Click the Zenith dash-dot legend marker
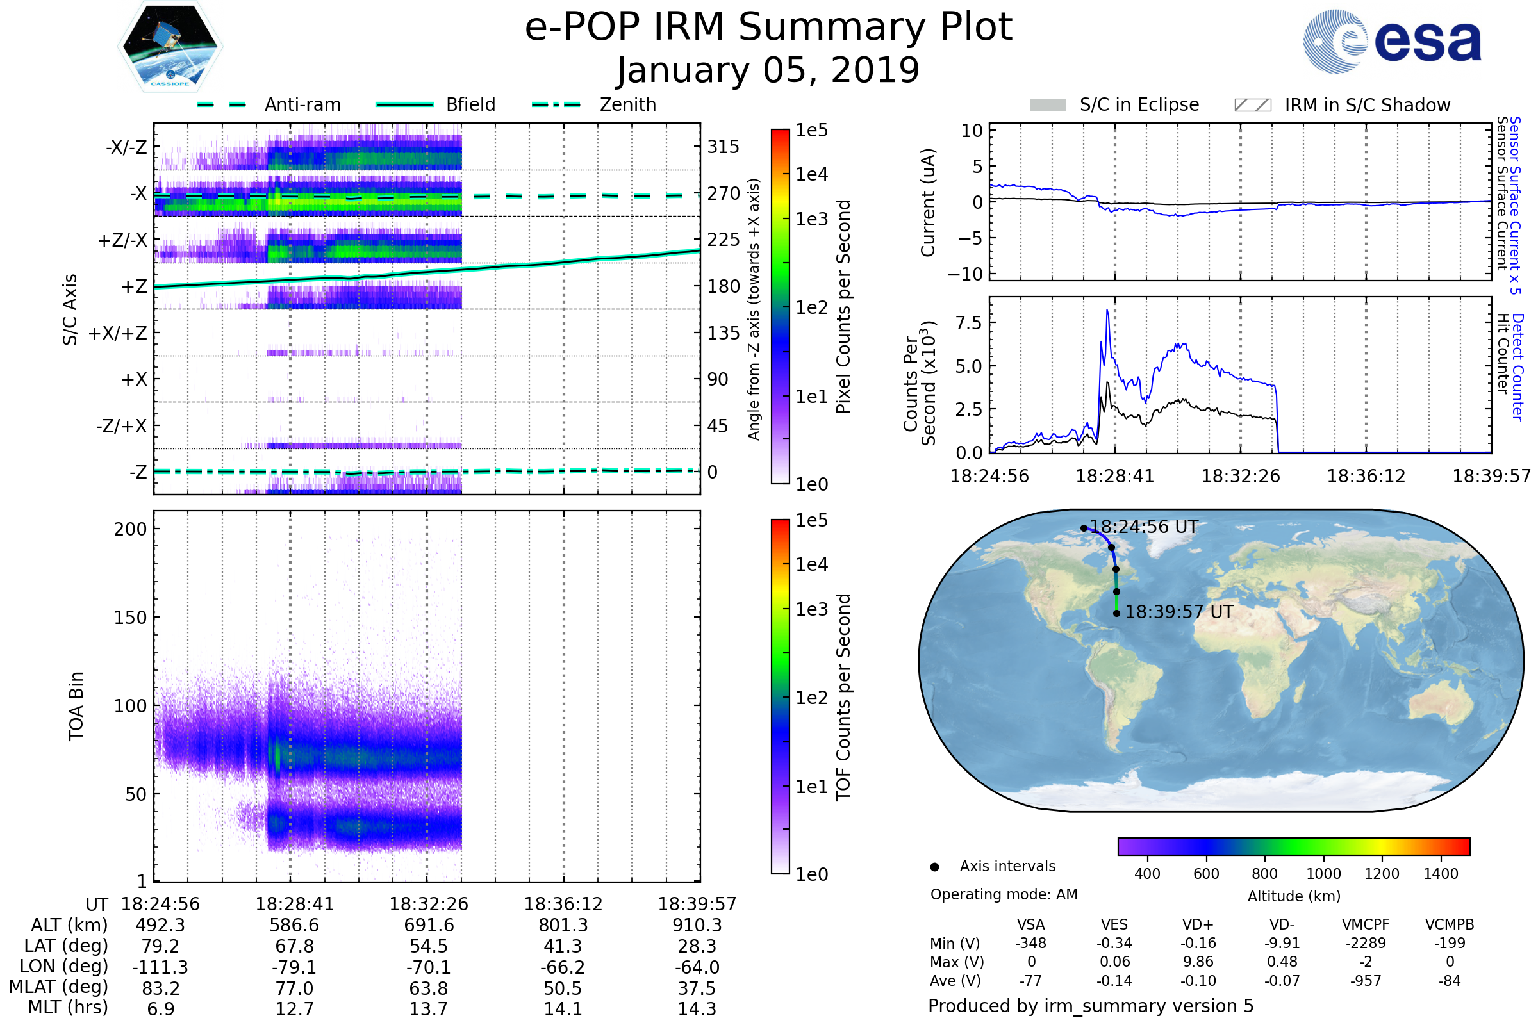This screenshot has width=1538, height=1025. [556, 104]
